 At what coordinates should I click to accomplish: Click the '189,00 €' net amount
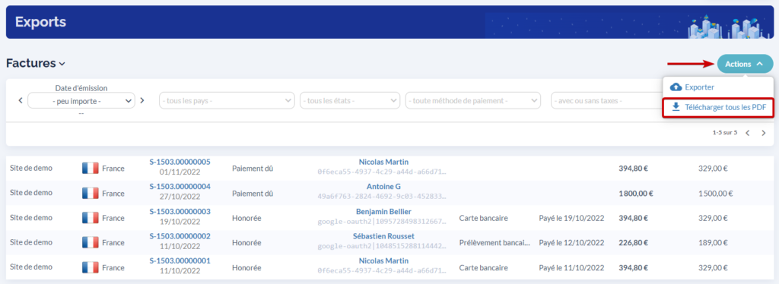pyautogui.click(x=713, y=243)
